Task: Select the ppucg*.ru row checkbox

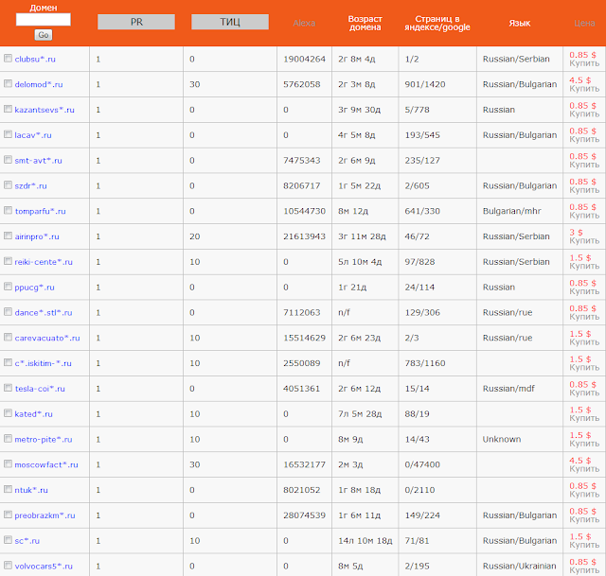Action: pos(8,287)
